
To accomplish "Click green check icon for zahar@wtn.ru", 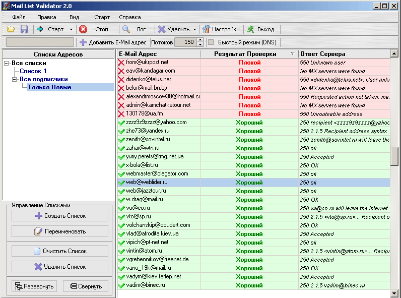I will click(x=121, y=148).
